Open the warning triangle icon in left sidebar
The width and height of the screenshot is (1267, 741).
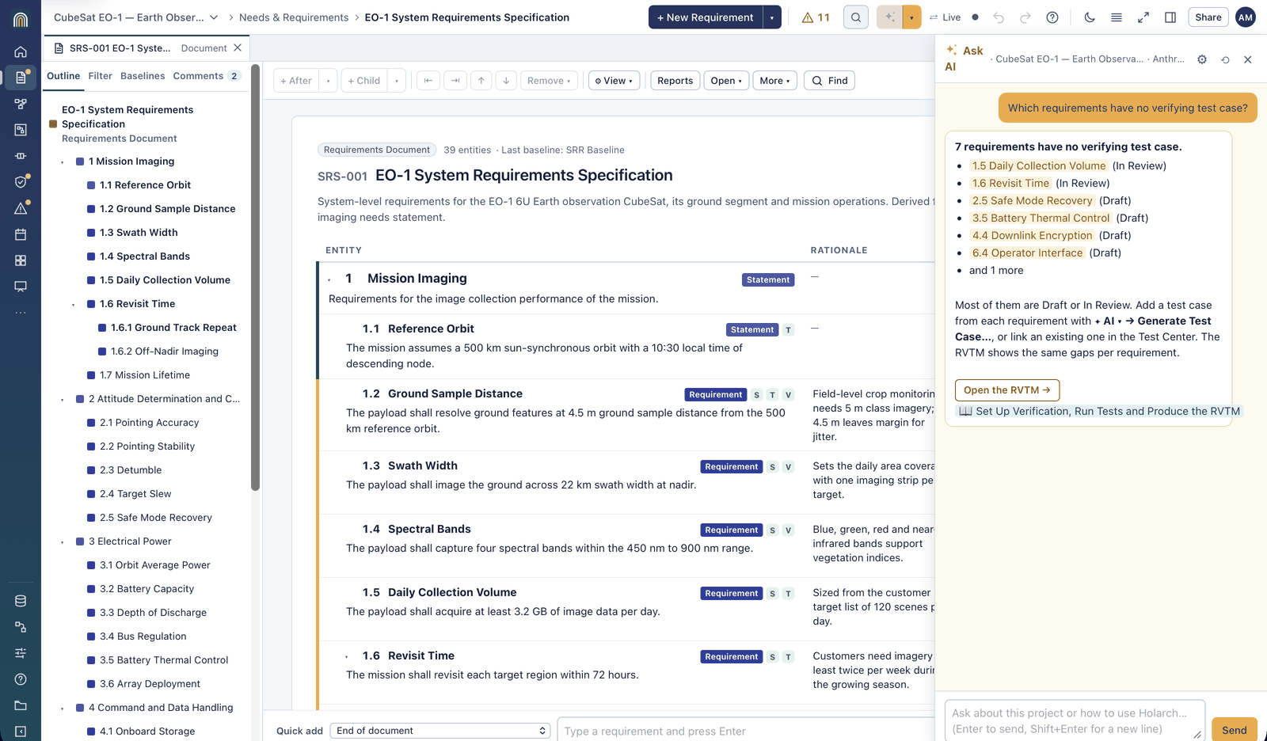tap(21, 208)
